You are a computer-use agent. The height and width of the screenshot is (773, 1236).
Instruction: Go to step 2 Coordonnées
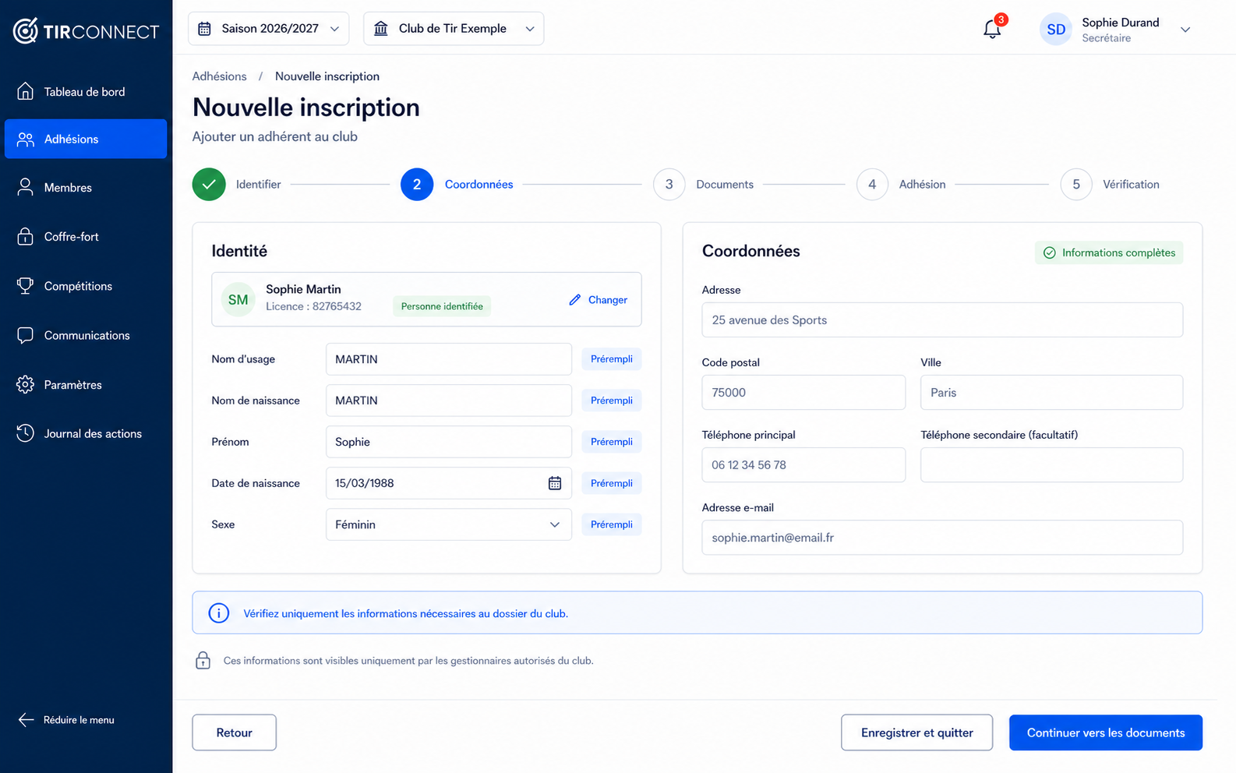pos(457,185)
